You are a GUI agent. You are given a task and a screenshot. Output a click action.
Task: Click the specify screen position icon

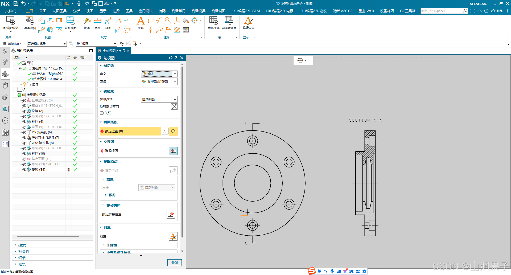(171, 214)
